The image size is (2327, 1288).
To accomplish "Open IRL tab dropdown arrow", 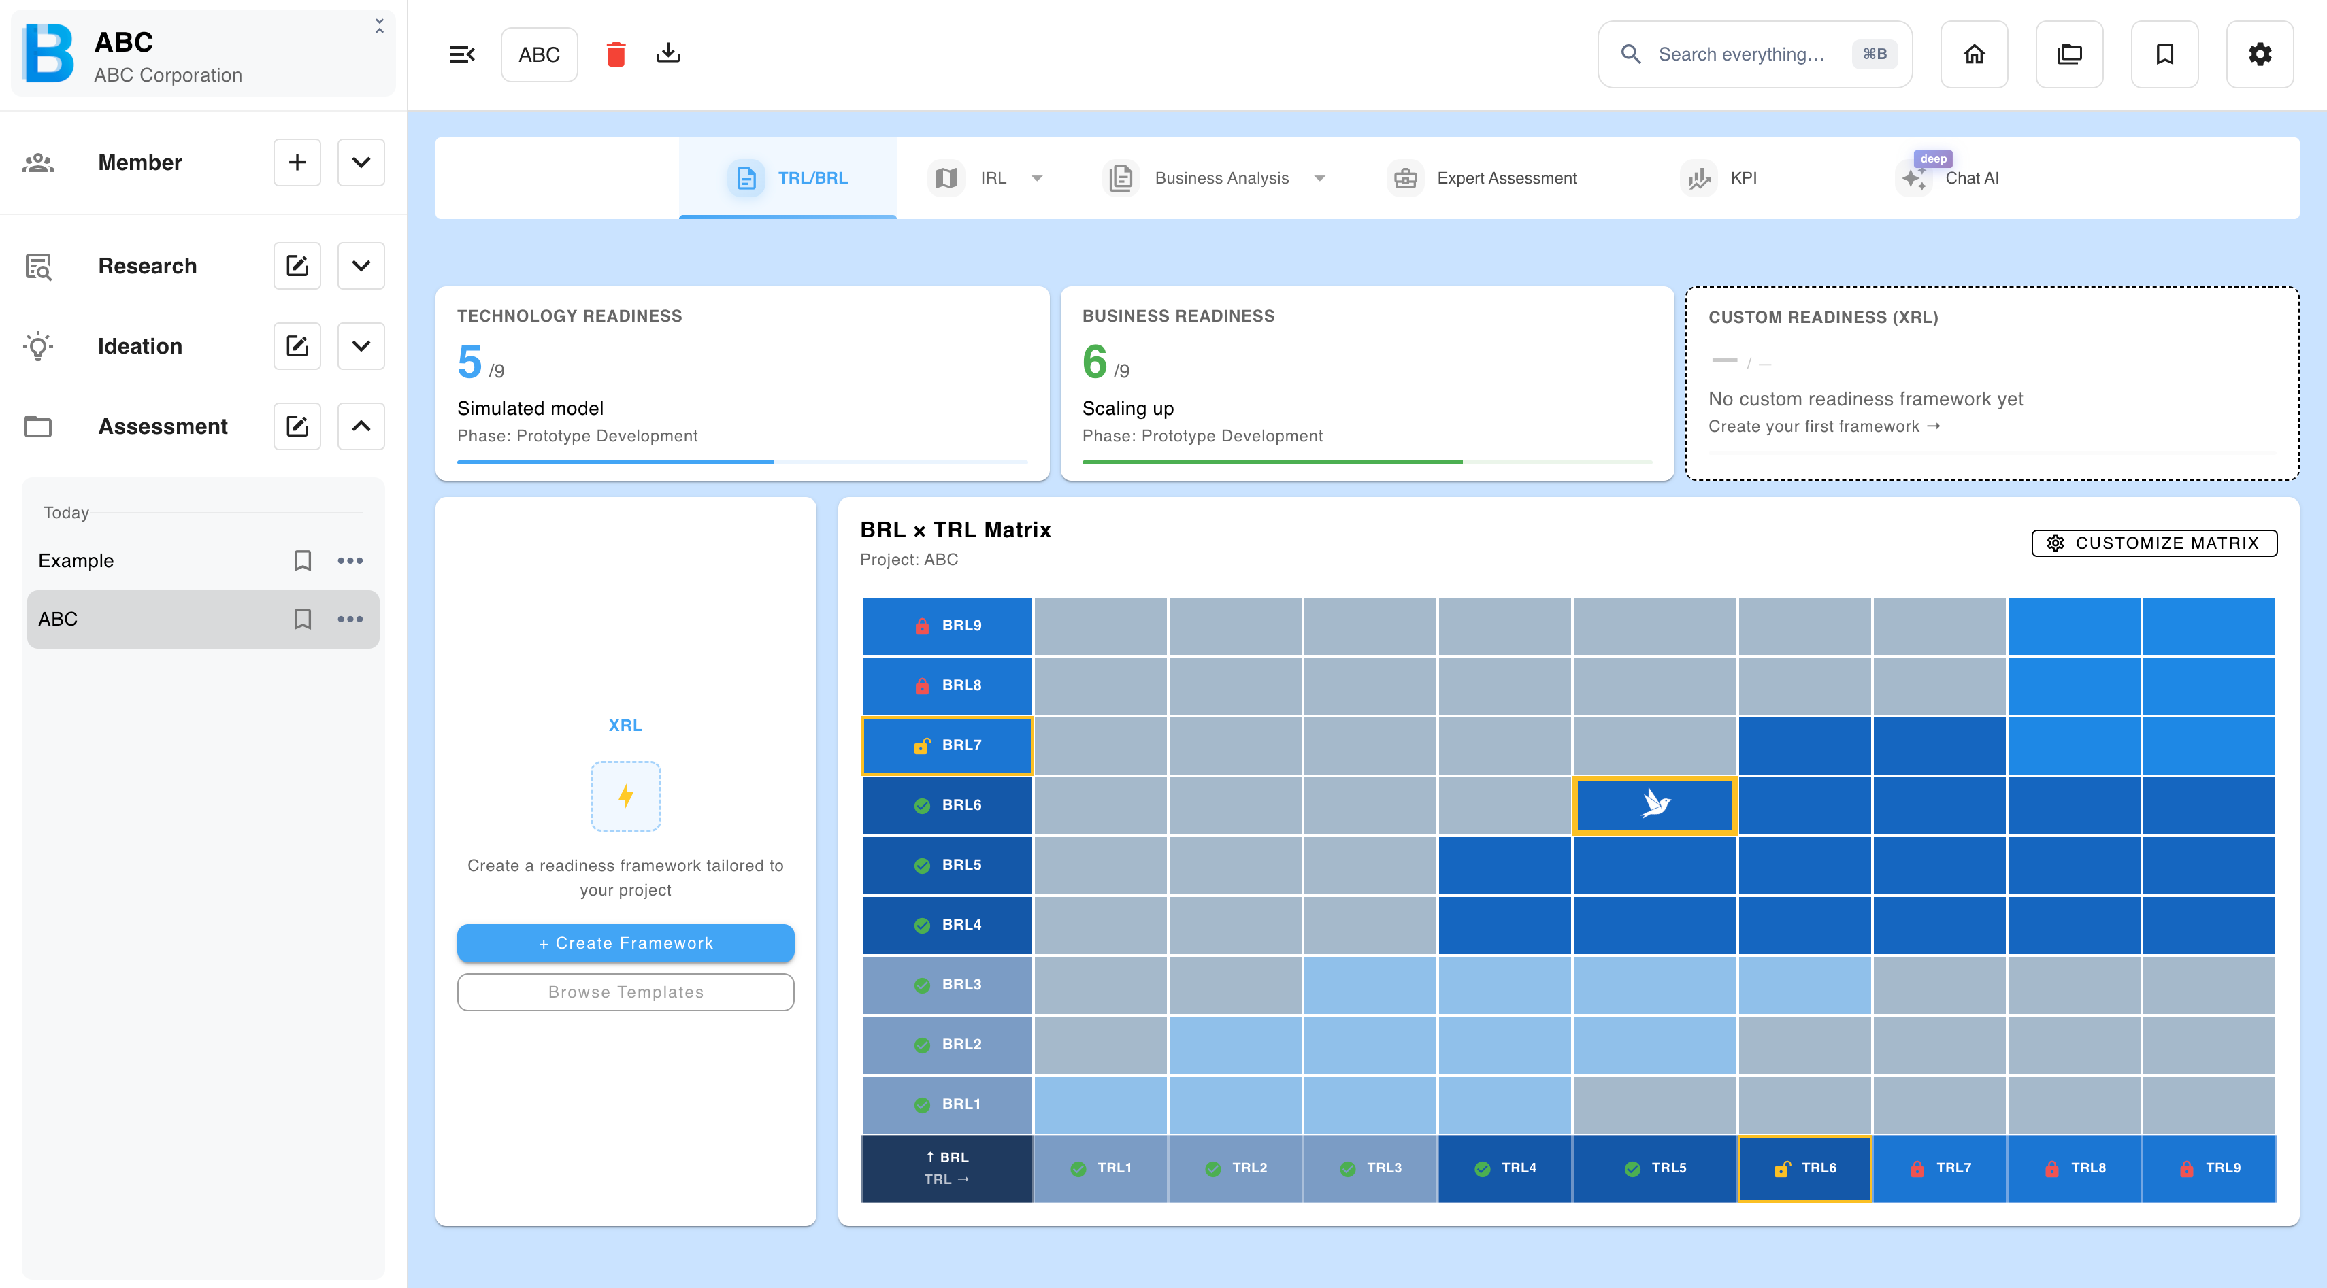I will tap(1037, 179).
